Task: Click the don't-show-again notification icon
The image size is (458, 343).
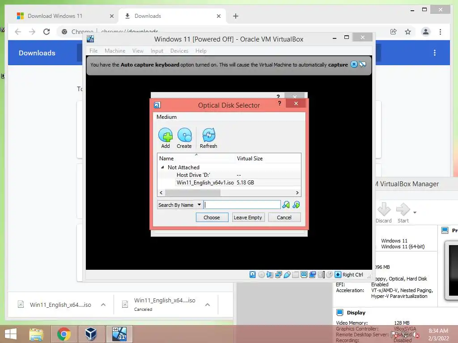Action: tap(362, 64)
